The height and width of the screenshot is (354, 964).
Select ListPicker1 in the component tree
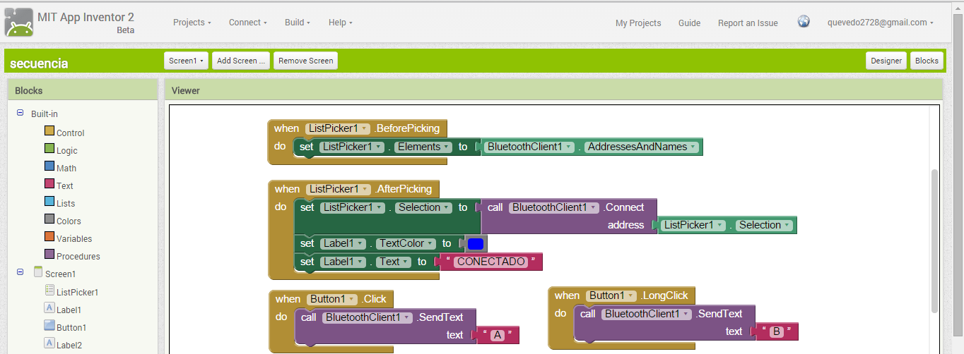[x=78, y=292]
